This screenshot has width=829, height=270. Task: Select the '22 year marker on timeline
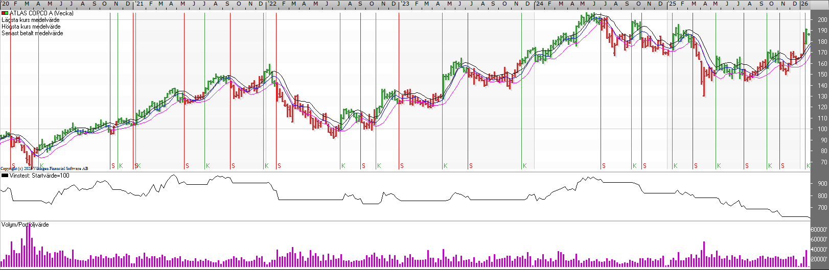[x=272, y=4]
